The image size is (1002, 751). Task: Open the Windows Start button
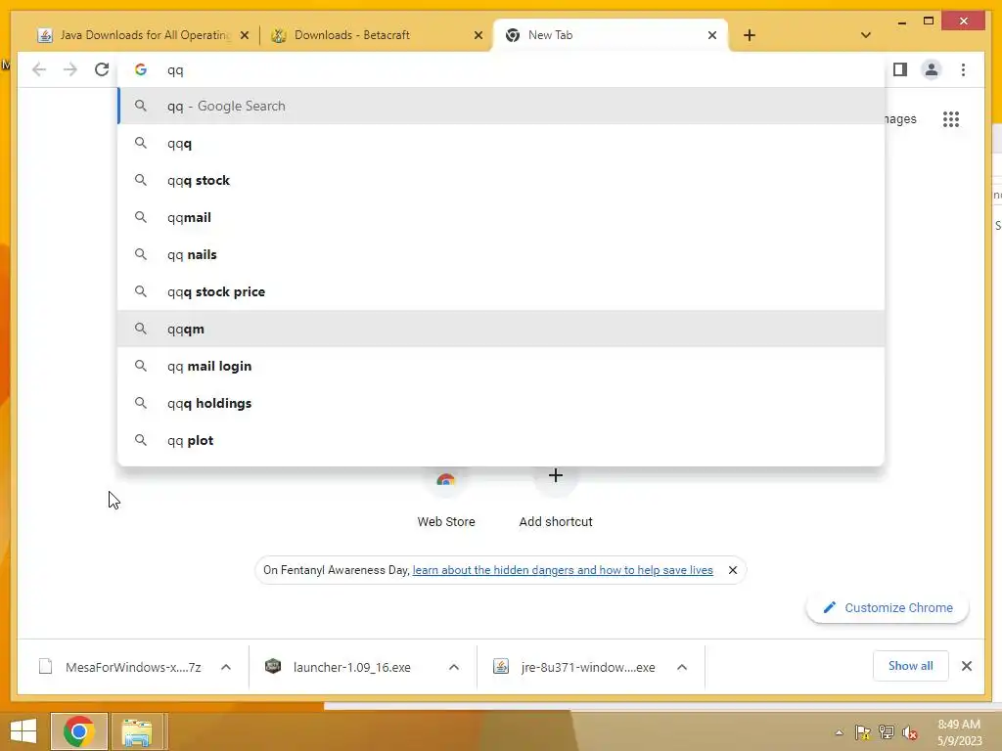pos(23,731)
